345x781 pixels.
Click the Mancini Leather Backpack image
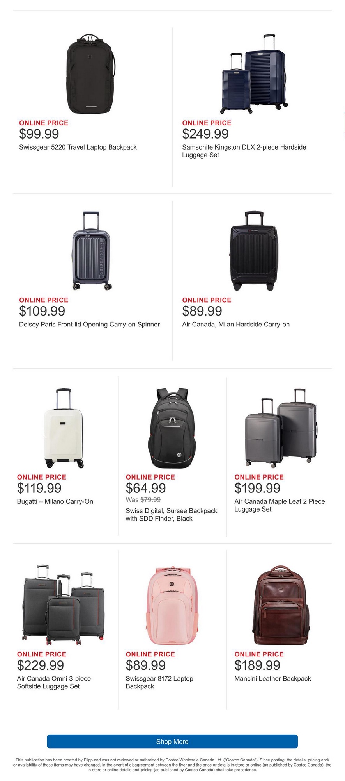(281, 605)
